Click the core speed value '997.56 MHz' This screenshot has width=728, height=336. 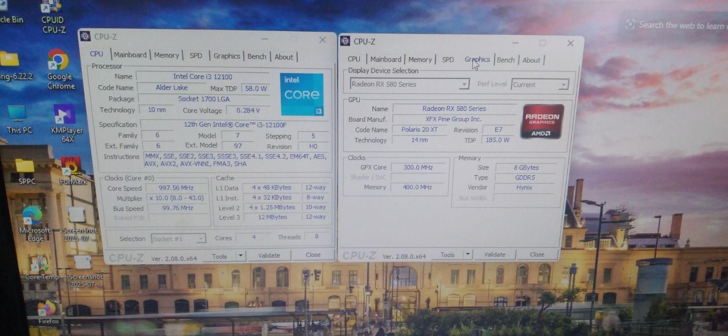pos(176,188)
